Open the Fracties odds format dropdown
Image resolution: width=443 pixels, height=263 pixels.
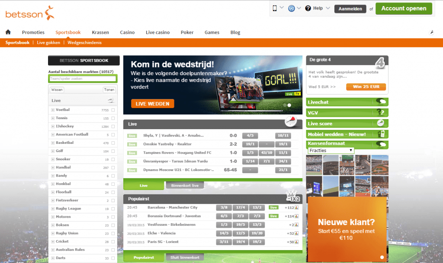(331, 151)
